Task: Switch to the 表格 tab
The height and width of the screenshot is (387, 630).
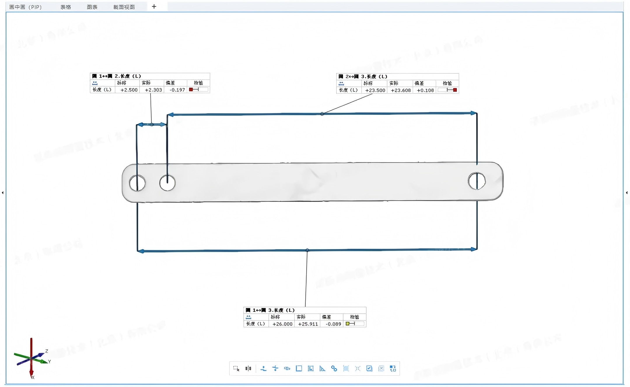Action: pos(66,7)
